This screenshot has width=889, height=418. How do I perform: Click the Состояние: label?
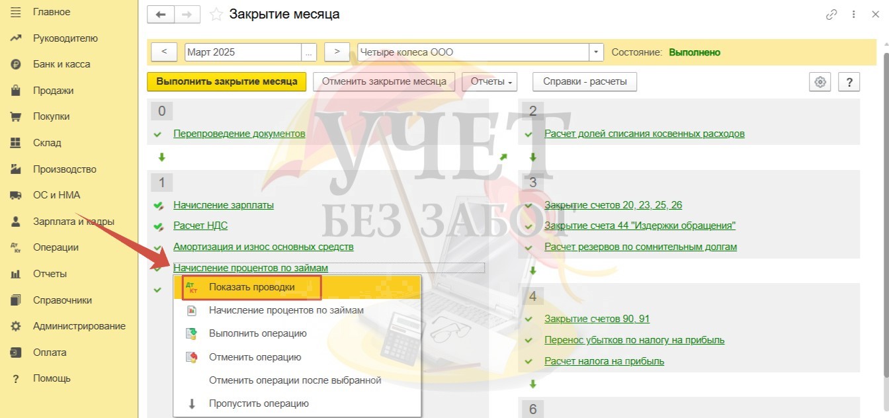pyautogui.click(x=637, y=52)
